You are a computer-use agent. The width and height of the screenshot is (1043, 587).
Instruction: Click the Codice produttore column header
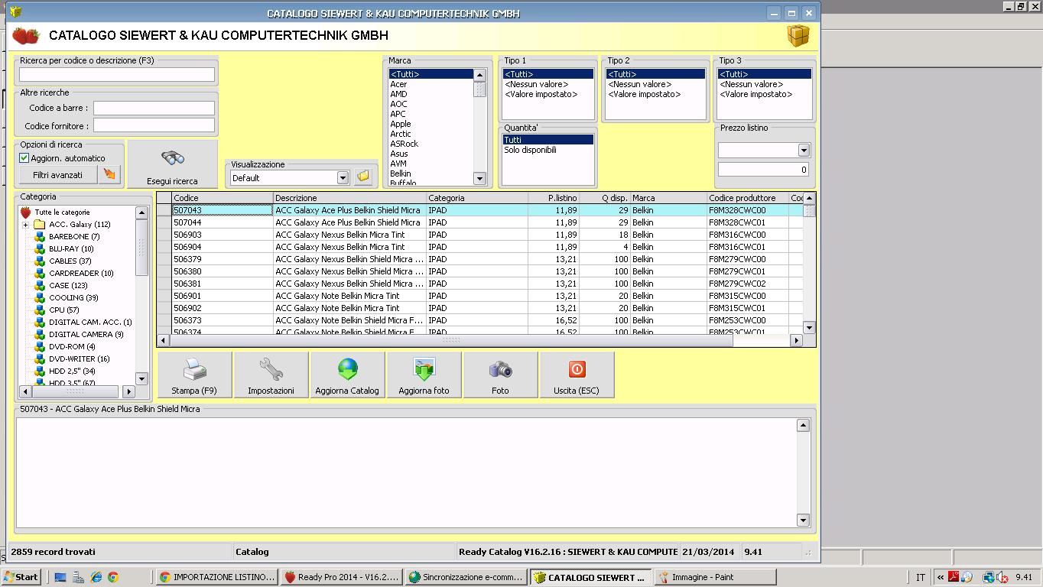(x=748, y=198)
